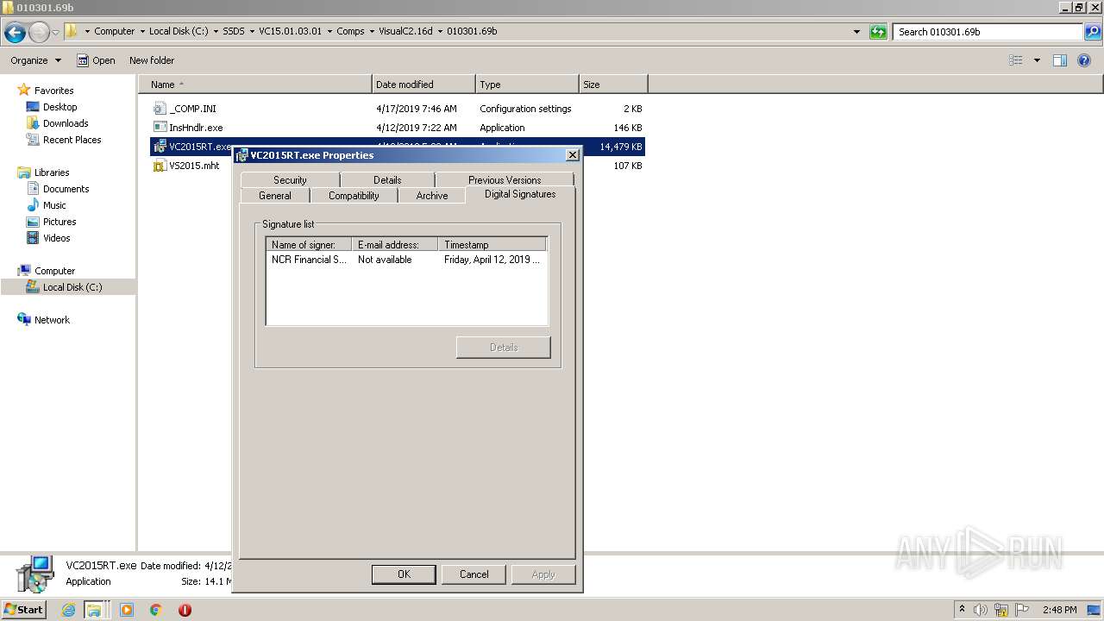Sort by the Type column
This screenshot has height=621, width=1104.
527,85
